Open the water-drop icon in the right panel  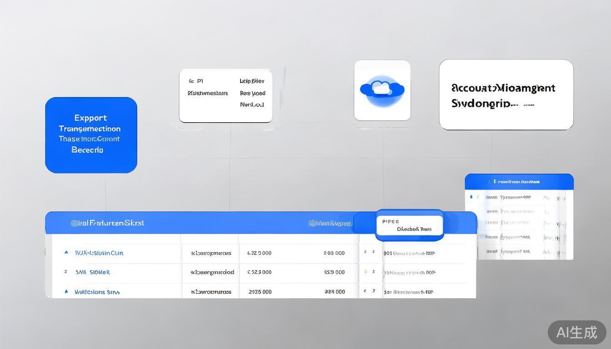[x=471, y=197]
